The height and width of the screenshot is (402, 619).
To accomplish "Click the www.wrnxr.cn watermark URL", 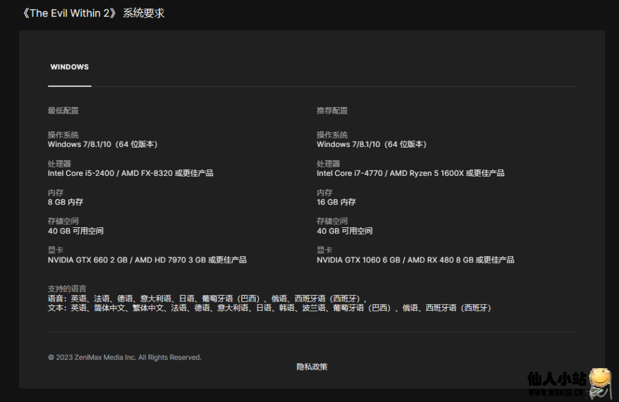I will (556, 393).
